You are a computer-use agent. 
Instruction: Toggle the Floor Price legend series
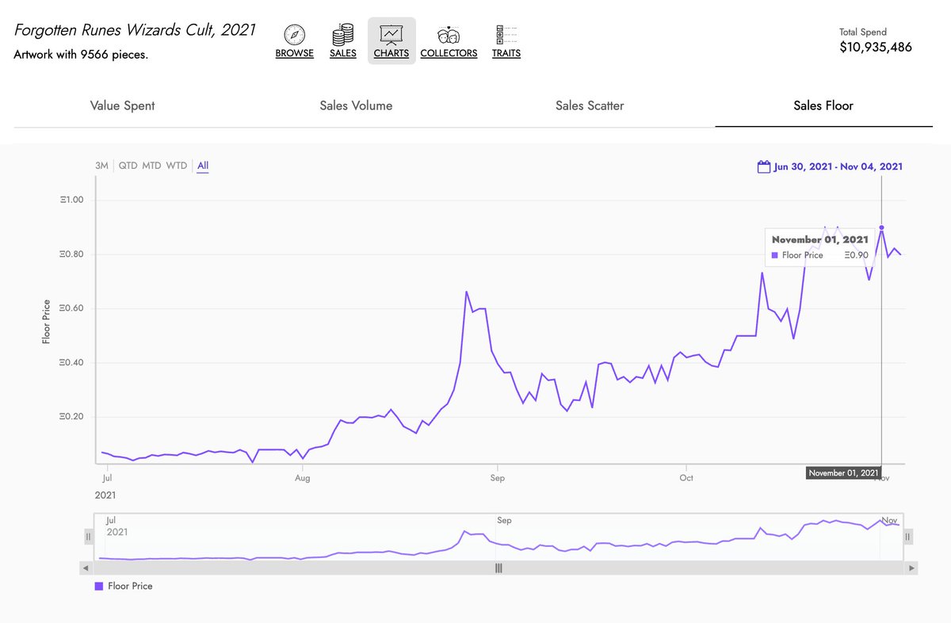(x=124, y=586)
